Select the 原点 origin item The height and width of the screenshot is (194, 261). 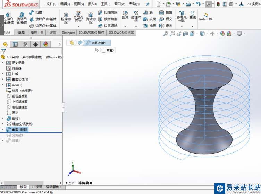12,113
